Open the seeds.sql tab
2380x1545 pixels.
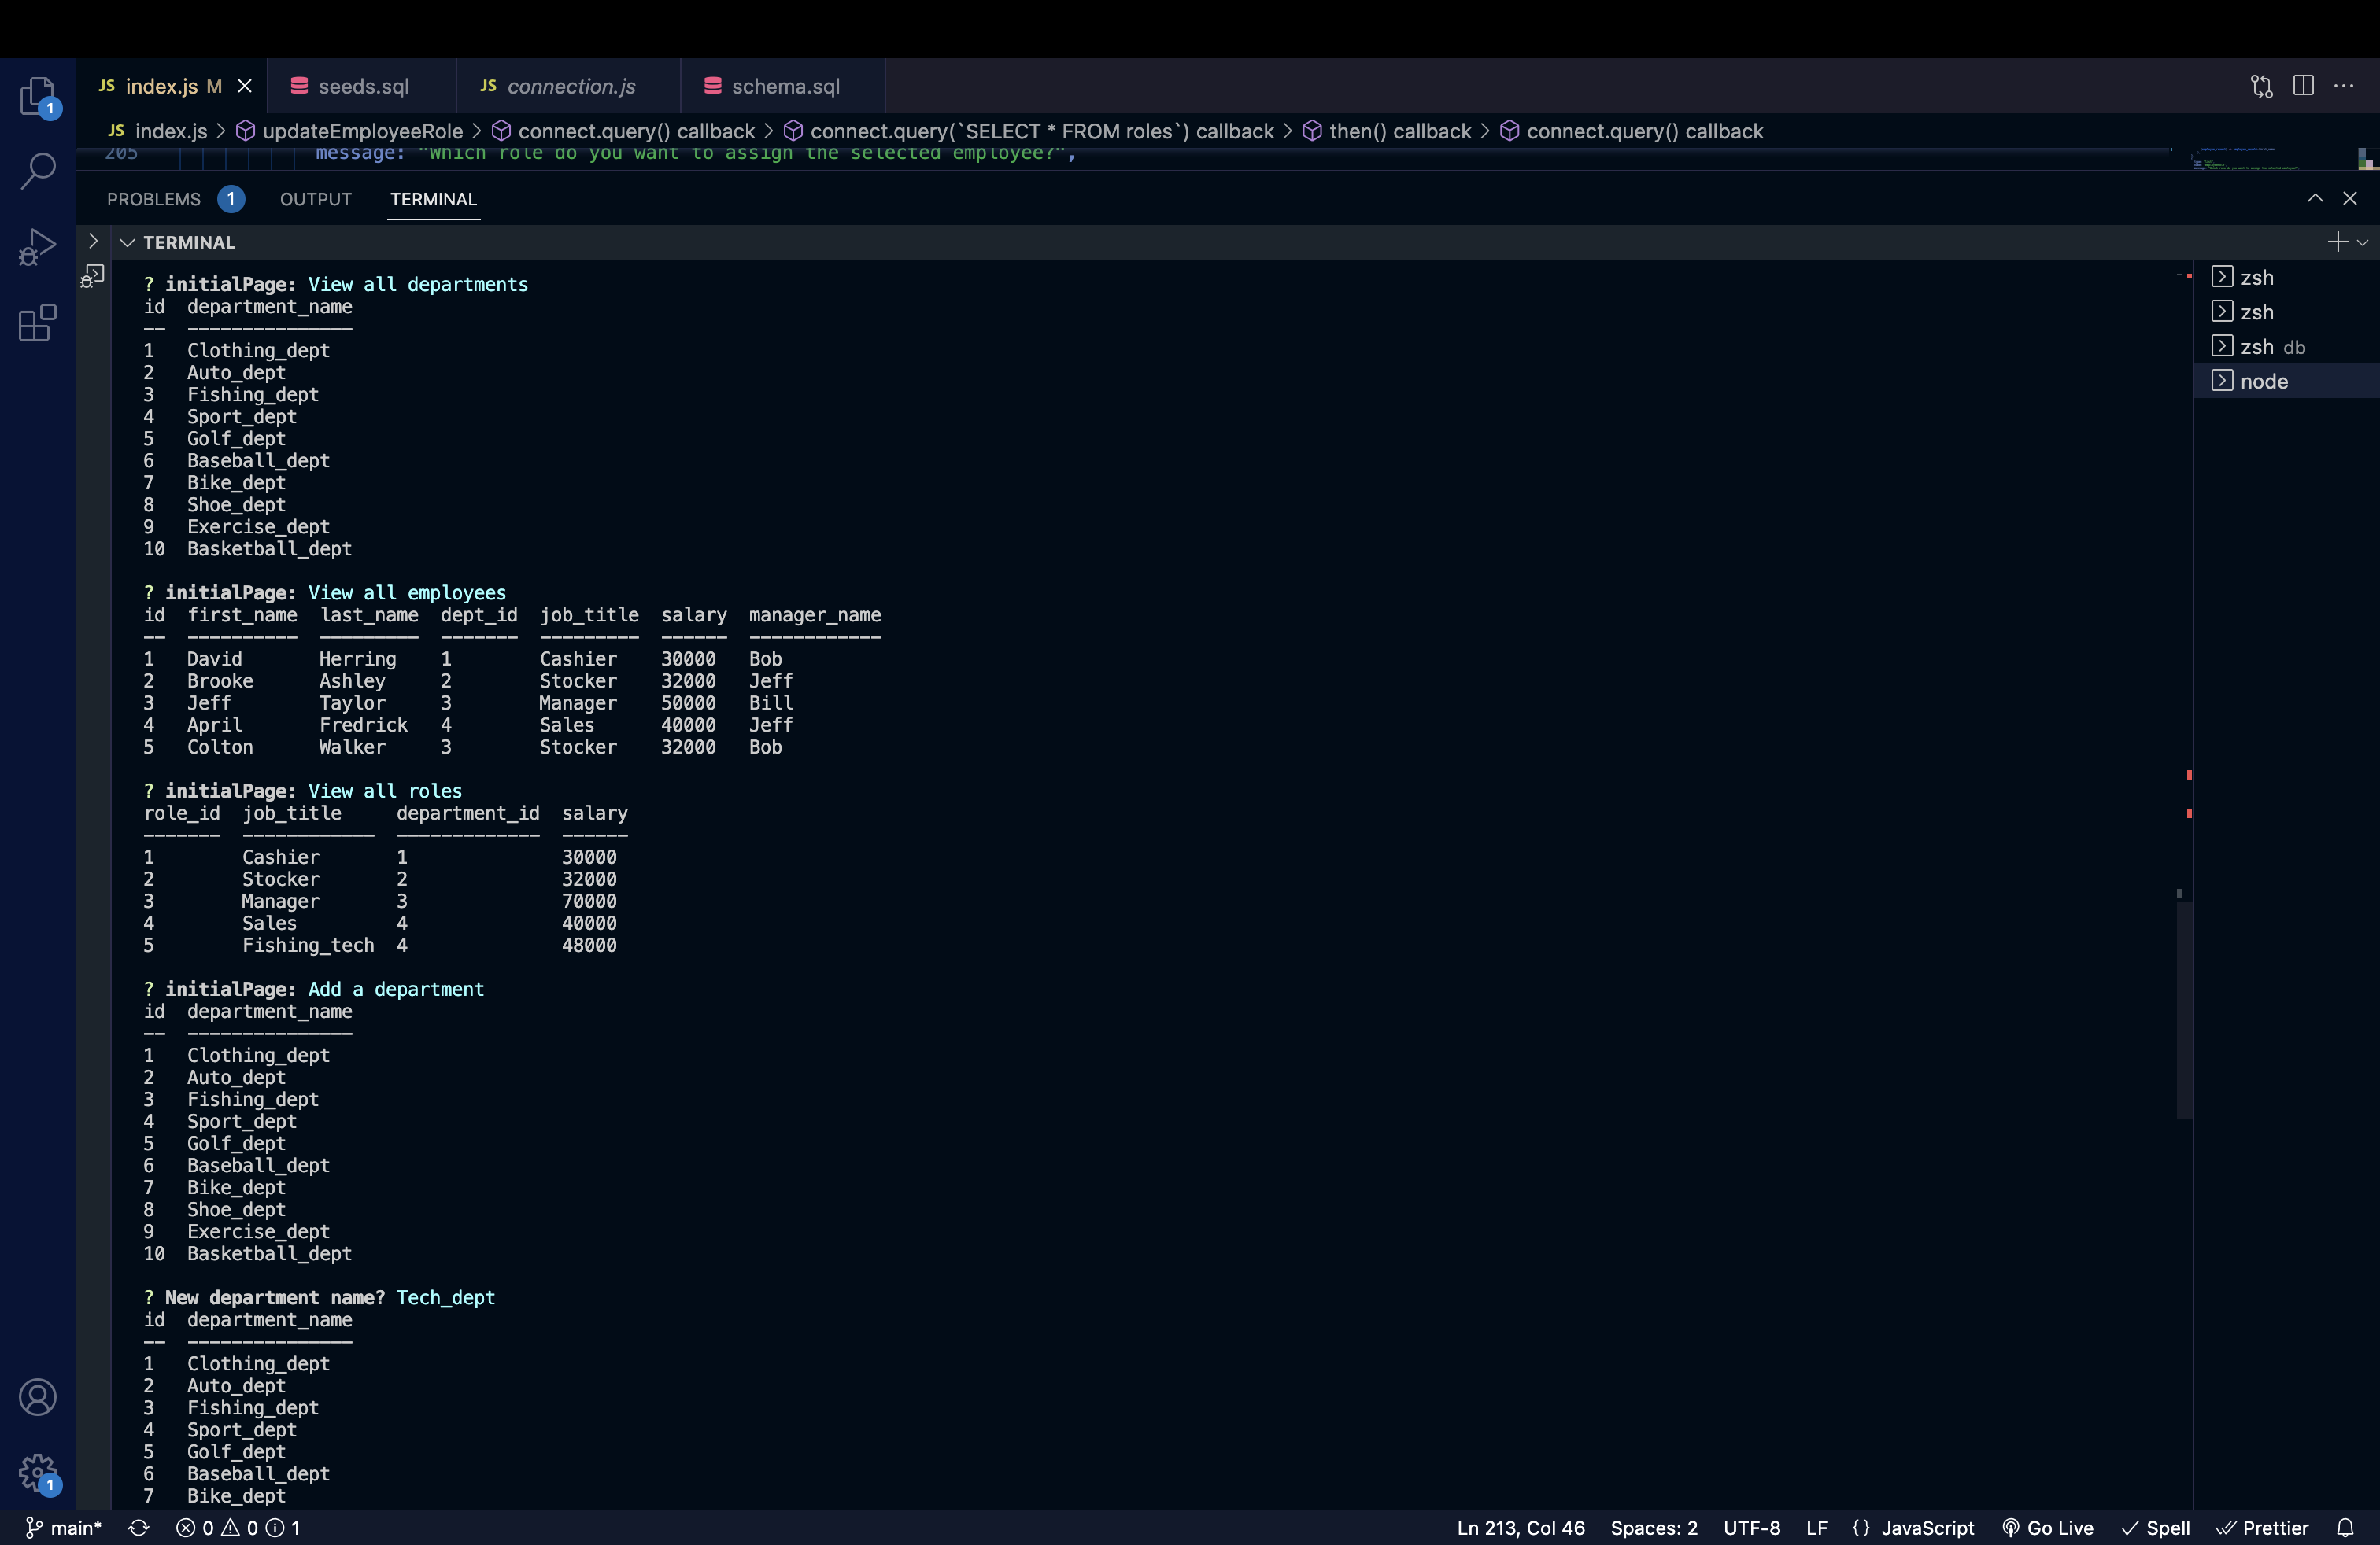[x=363, y=86]
